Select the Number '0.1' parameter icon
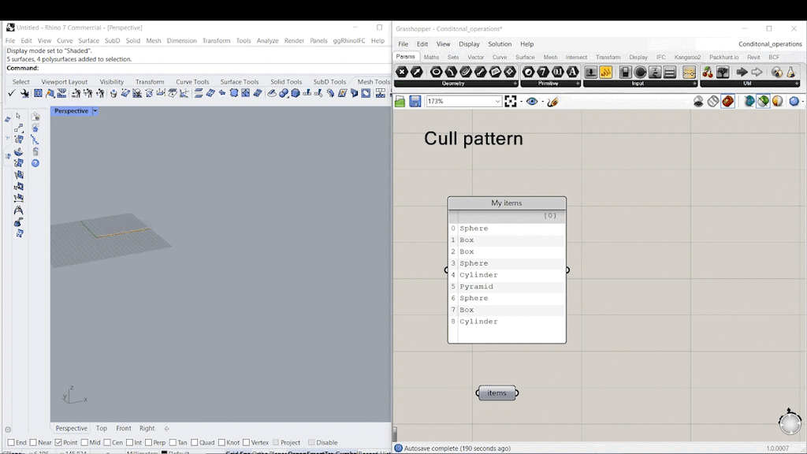 click(558, 72)
